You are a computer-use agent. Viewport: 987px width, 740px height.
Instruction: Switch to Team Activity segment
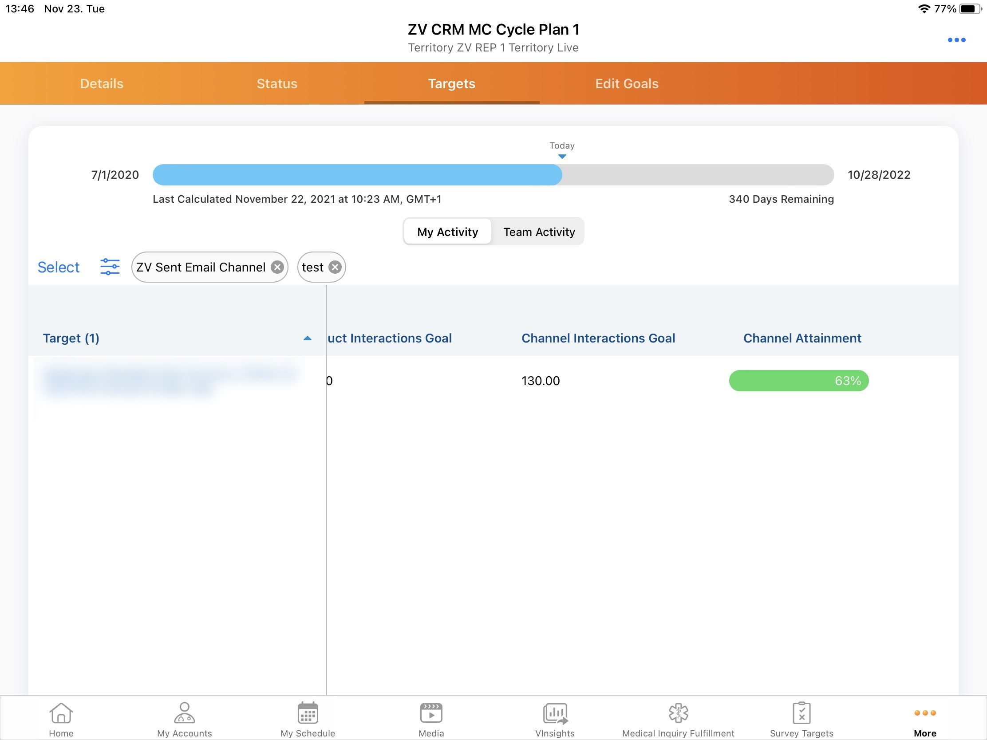(x=539, y=232)
